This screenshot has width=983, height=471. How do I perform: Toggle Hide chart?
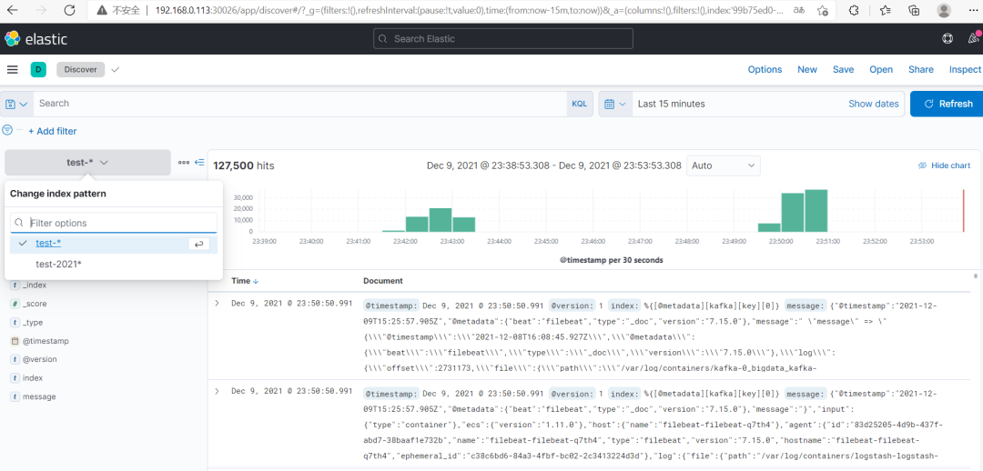point(944,165)
